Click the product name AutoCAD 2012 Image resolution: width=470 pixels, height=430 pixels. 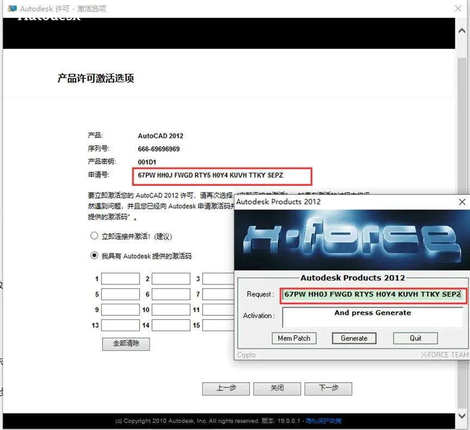click(160, 136)
